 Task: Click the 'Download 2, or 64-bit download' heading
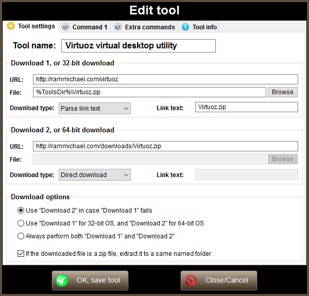click(x=62, y=130)
